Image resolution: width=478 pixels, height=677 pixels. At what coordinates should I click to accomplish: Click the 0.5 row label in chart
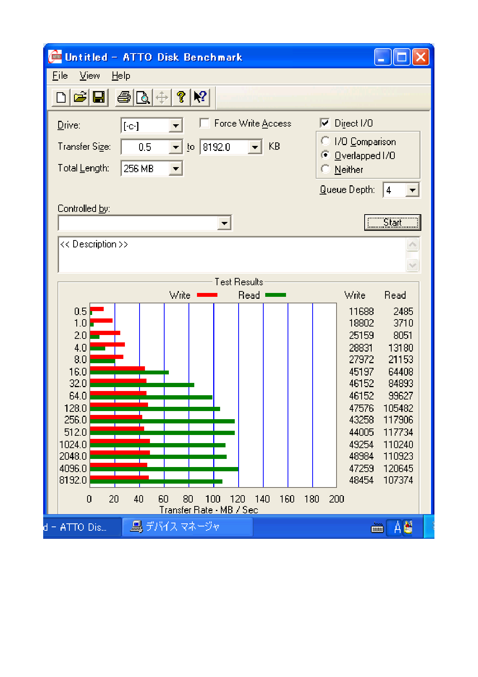(81, 311)
